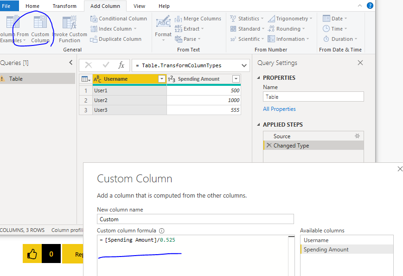Choose Merge Columns

point(198,19)
